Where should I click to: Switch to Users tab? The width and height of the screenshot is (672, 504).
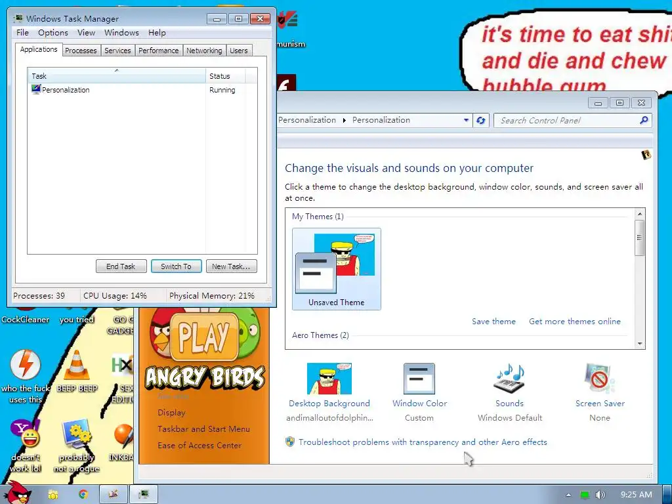pos(239,51)
